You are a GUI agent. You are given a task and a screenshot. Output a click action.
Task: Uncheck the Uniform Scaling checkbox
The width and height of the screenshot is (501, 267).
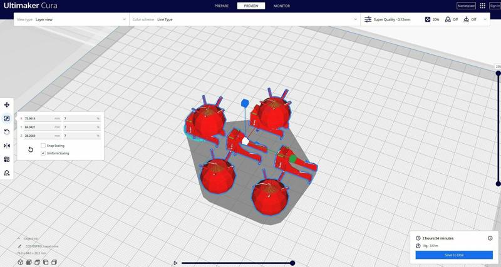point(43,153)
